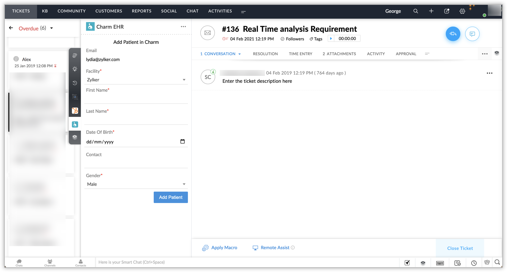Image resolution: width=507 pixels, height=272 pixels.
Task: Open Chats in the bottom bar
Action: pyautogui.click(x=19, y=263)
